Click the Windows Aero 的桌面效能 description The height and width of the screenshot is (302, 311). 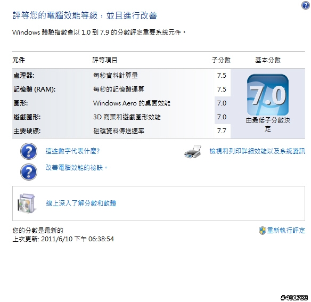pyautogui.click(x=132, y=103)
